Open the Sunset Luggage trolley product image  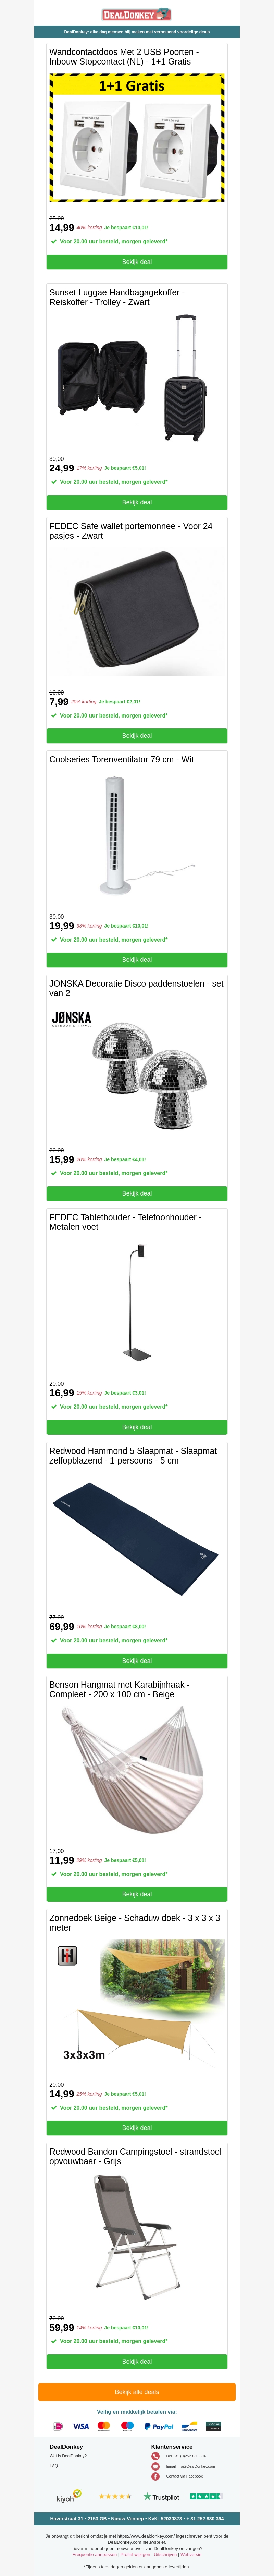click(x=137, y=378)
